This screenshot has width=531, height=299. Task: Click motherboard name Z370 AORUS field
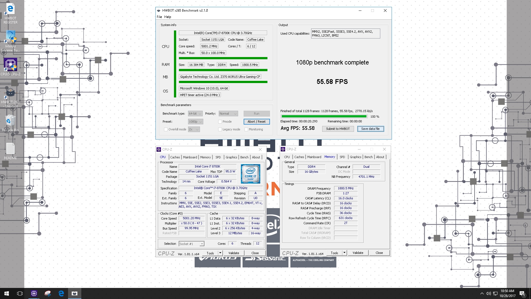tap(220, 77)
